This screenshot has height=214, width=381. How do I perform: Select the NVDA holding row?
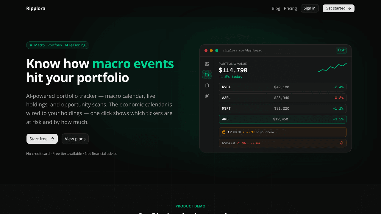[x=283, y=87]
